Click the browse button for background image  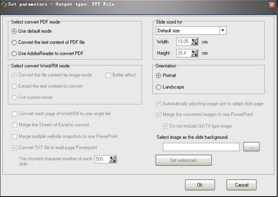click(x=251, y=147)
